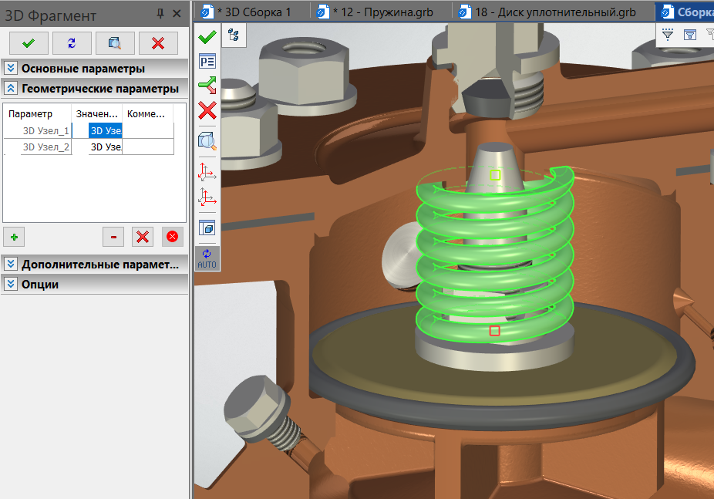714x499 pixels.
Task: Cancel the operation with the red X panel button
Action: (x=158, y=43)
